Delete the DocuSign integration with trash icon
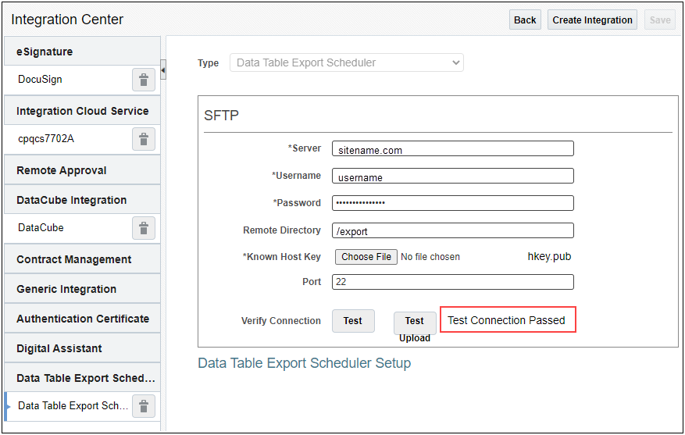Screen dimensions: 685x435 (x=144, y=80)
